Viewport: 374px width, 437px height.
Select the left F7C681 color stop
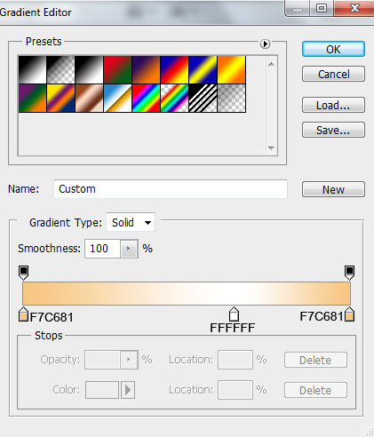pos(23,314)
